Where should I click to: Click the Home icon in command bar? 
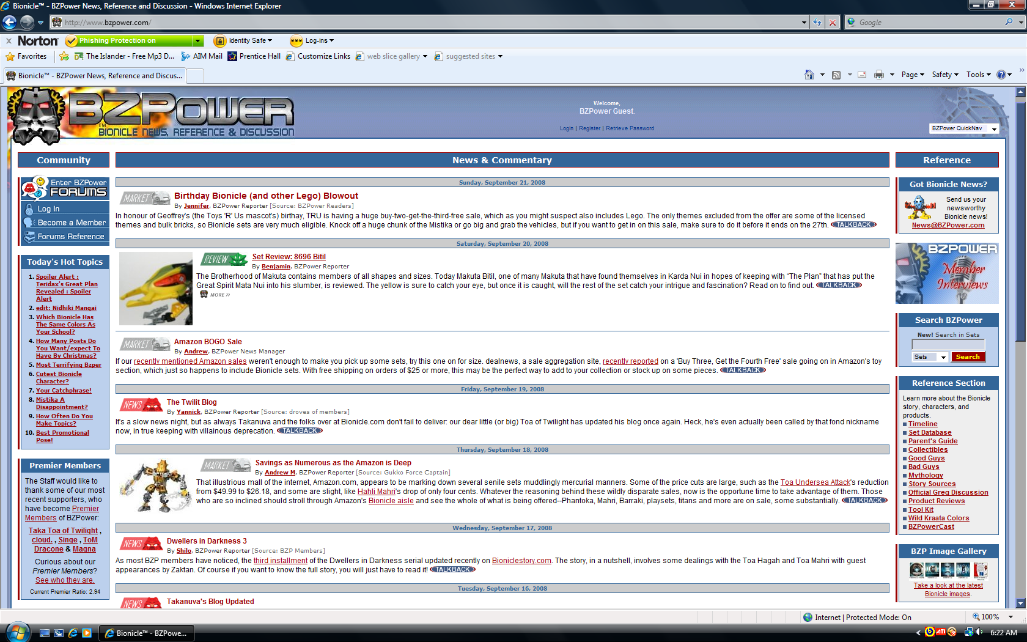click(809, 75)
